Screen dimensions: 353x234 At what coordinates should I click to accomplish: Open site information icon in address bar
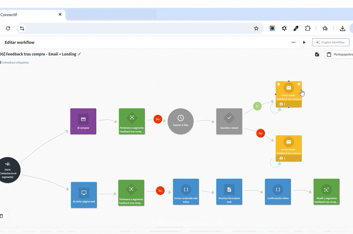22,28
